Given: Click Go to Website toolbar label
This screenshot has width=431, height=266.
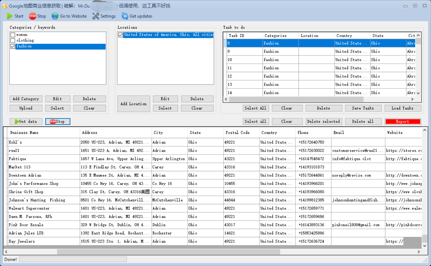Looking at the screenshot, I should pyautogui.click(x=73, y=16).
